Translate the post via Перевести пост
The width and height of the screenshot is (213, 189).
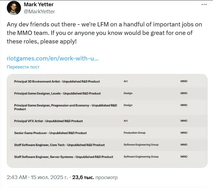tap(23, 67)
